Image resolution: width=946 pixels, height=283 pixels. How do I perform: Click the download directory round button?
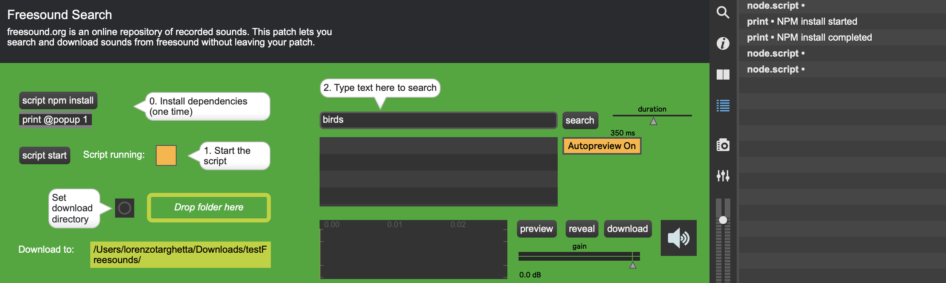coord(125,208)
